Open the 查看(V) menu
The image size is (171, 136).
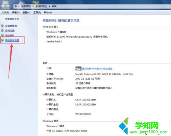coord(26,12)
